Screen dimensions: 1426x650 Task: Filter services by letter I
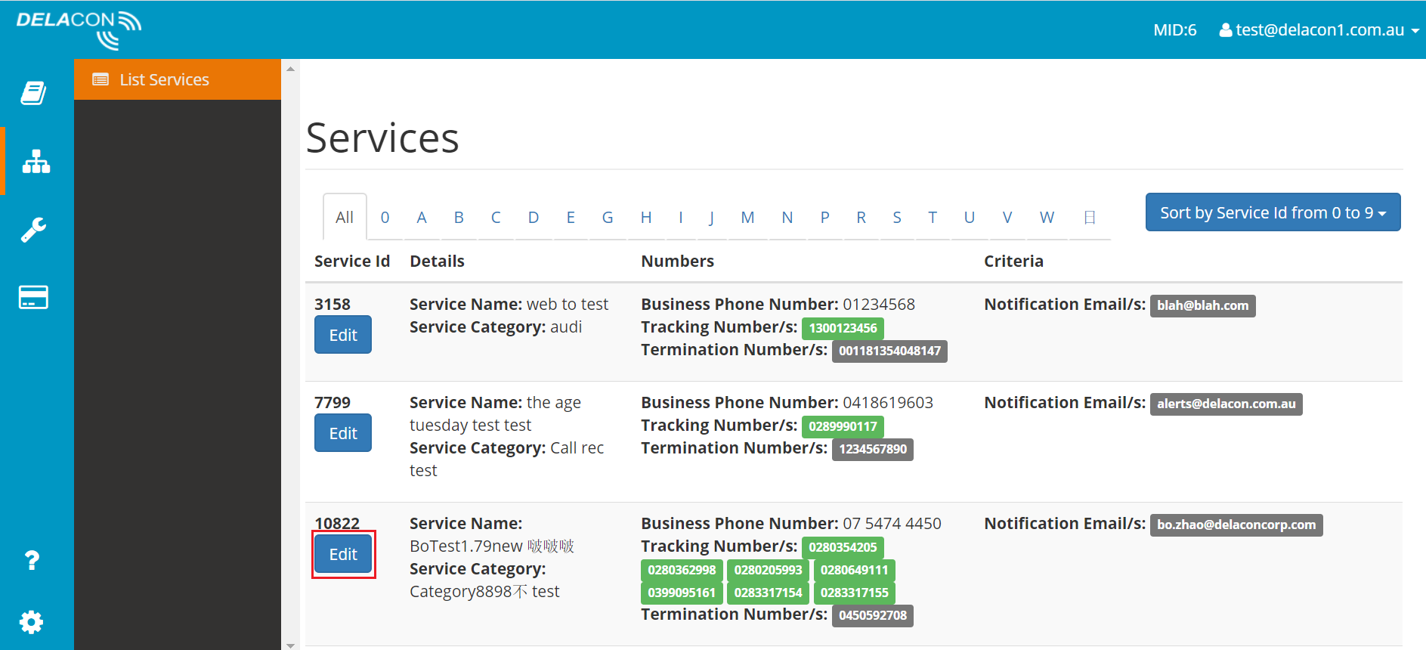[681, 218]
